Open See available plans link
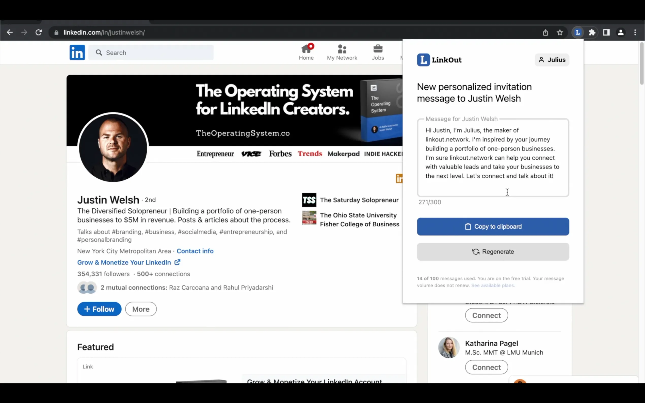Viewport: 645px width, 403px height. pos(493,286)
